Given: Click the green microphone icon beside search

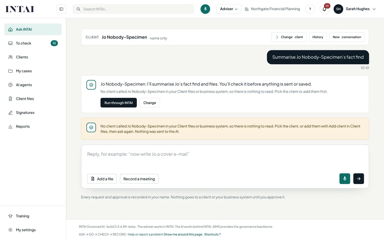Looking at the screenshot, I should coord(205,9).
